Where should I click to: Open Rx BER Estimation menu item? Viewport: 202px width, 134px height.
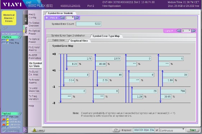35,57
